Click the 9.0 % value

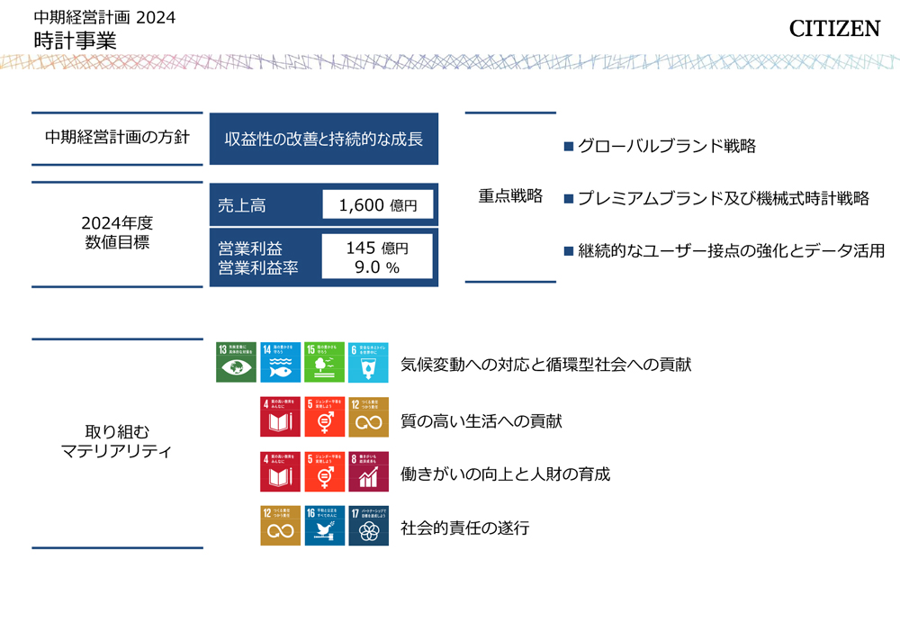[377, 267]
